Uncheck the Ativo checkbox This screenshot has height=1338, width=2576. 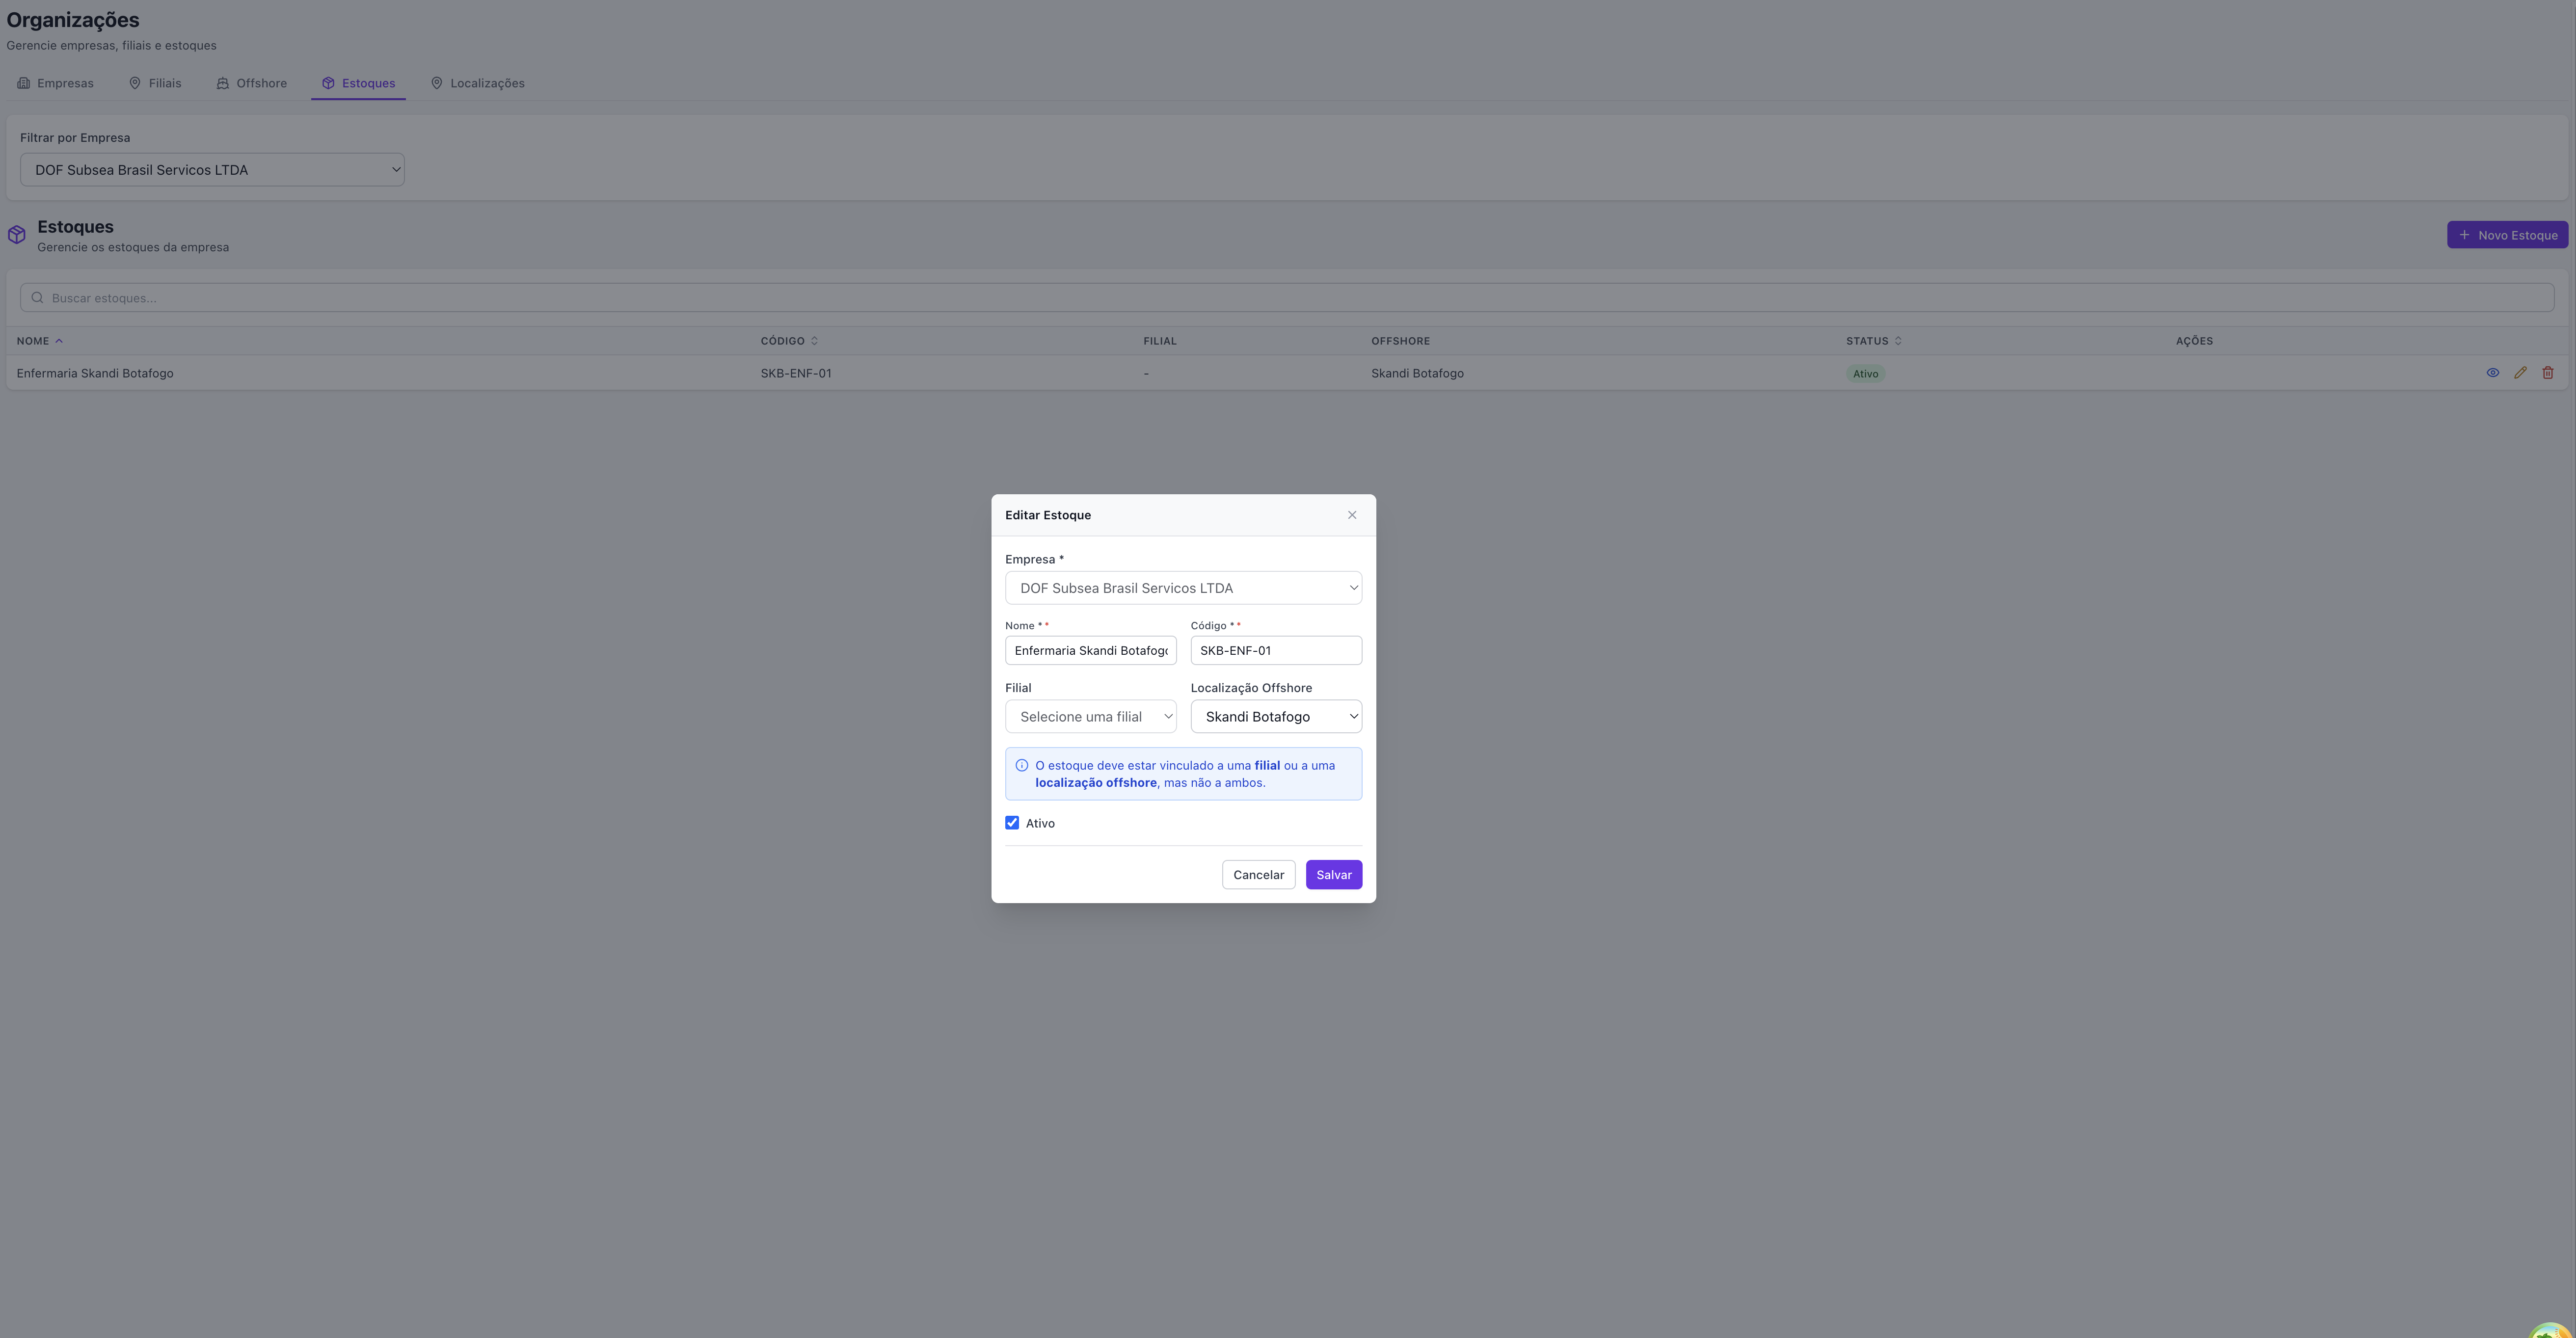pyautogui.click(x=1012, y=823)
